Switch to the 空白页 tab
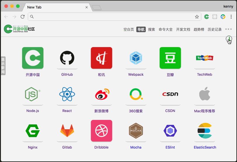Viewport: 237px width, 162px height. [129, 29]
